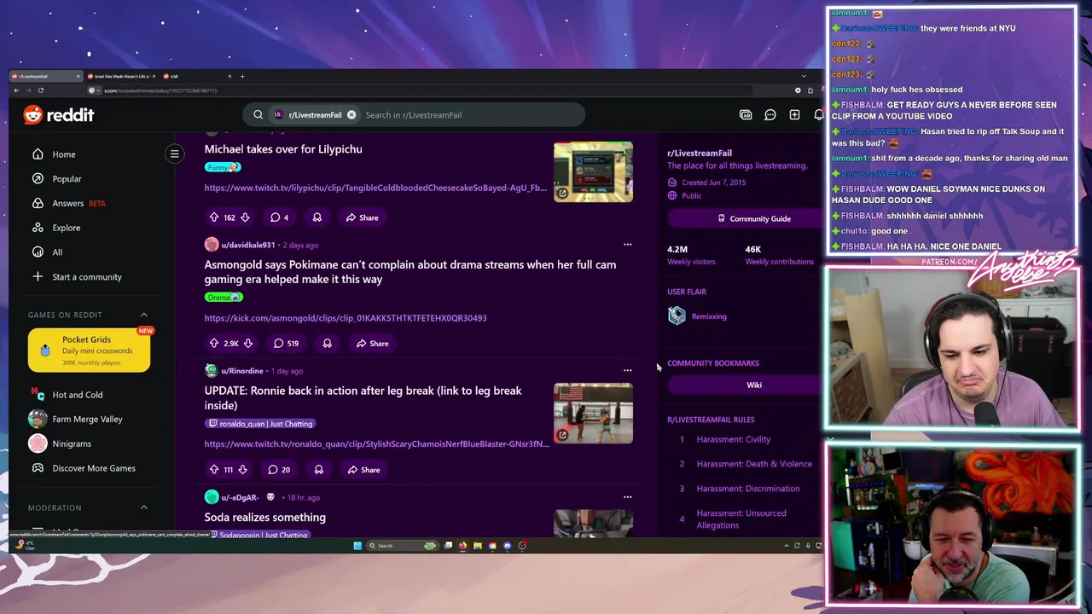Open the lilypichu twitch clip link
The width and height of the screenshot is (1092, 614).
click(x=375, y=188)
